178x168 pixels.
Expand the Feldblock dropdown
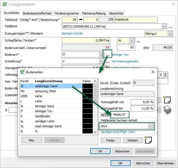[164, 26]
